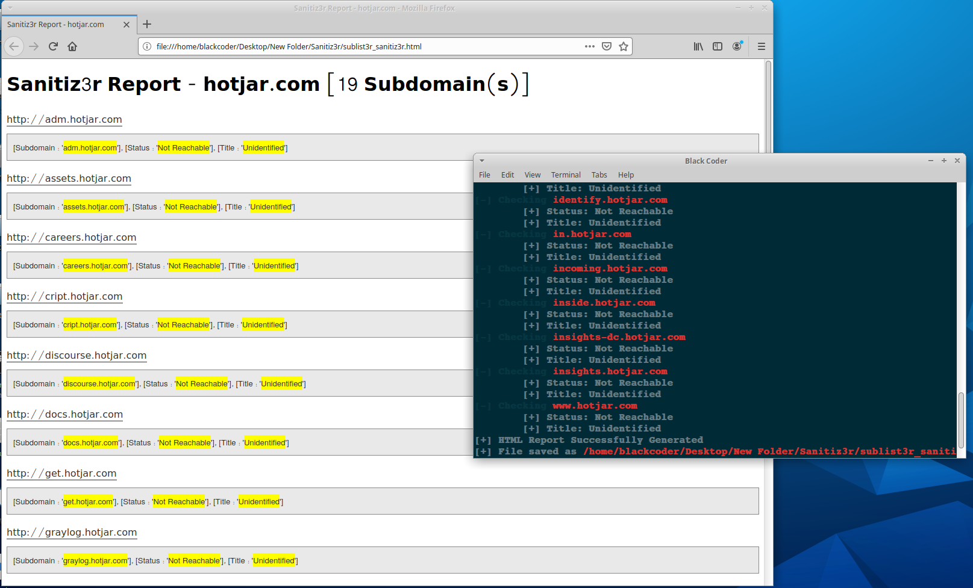Click highlighted 'adm.hotjar.com' subdomain text
Viewport: 973px width, 588px height.
coord(90,147)
